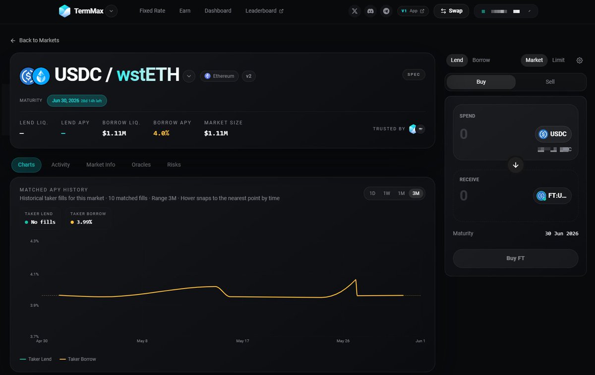
Task: Open the V1 App link
Action: (413, 11)
